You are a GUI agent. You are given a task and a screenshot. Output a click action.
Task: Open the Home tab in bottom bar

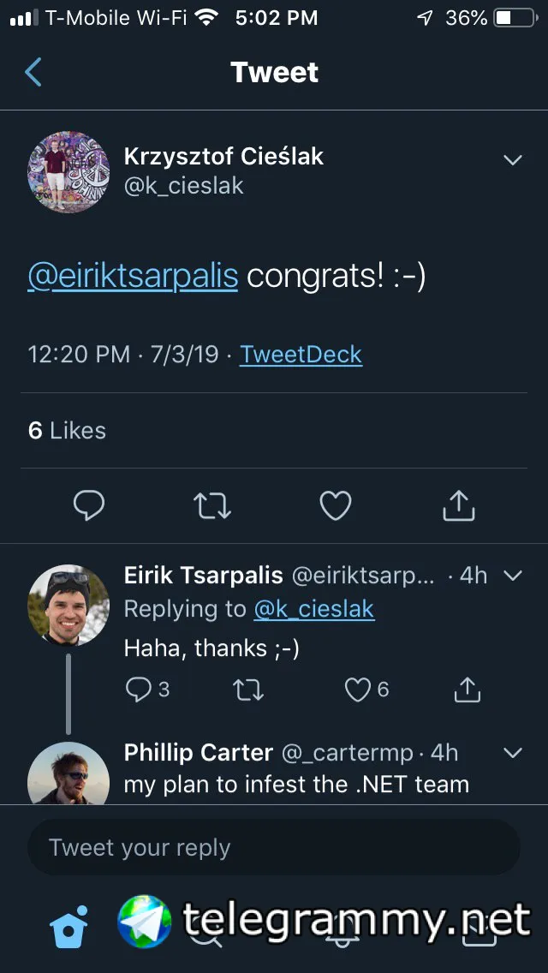(x=69, y=927)
